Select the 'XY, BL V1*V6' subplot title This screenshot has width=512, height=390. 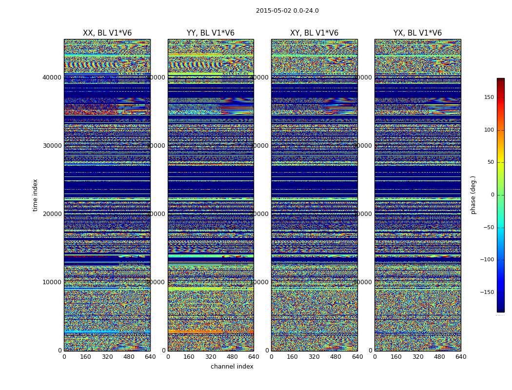click(x=314, y=33)
